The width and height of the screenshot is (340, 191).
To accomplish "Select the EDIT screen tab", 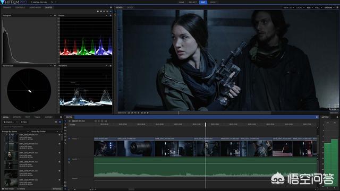I will (x=203, y=2).
